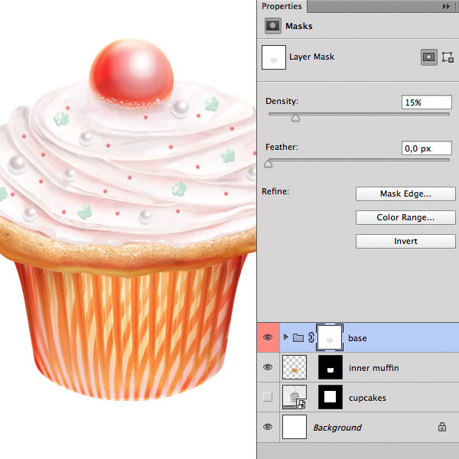Select the inner muffin layer mask
Viewport: 459px width, 459px height.
pos(330,367)
